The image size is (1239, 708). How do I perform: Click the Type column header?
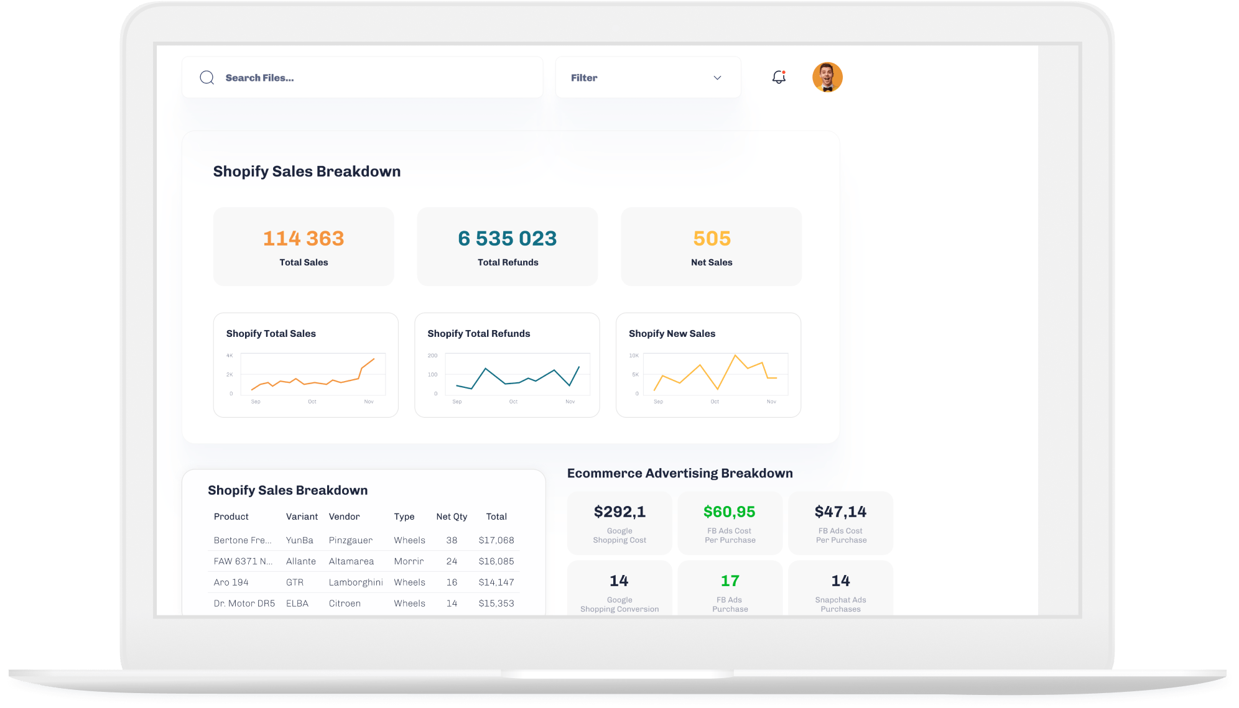(x=404, y=517)
